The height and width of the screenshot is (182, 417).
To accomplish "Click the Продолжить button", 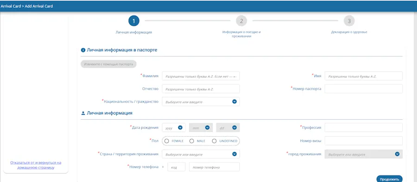I will [389, 179].
